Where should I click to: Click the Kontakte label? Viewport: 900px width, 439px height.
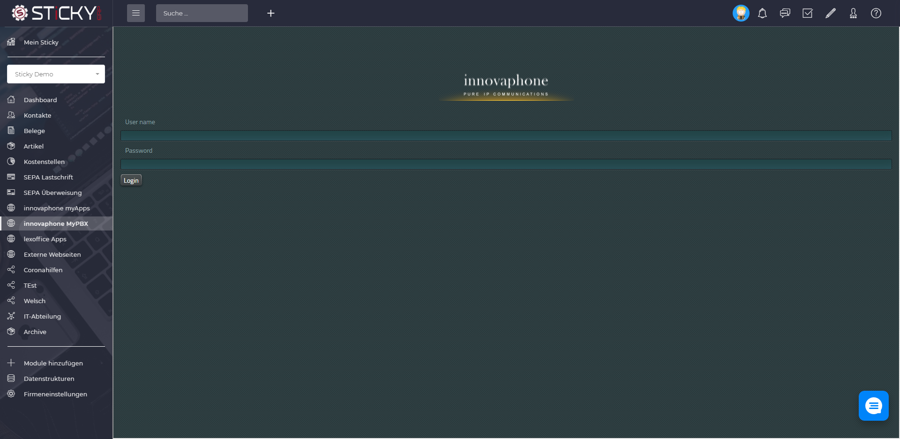(x=37, y=115)
